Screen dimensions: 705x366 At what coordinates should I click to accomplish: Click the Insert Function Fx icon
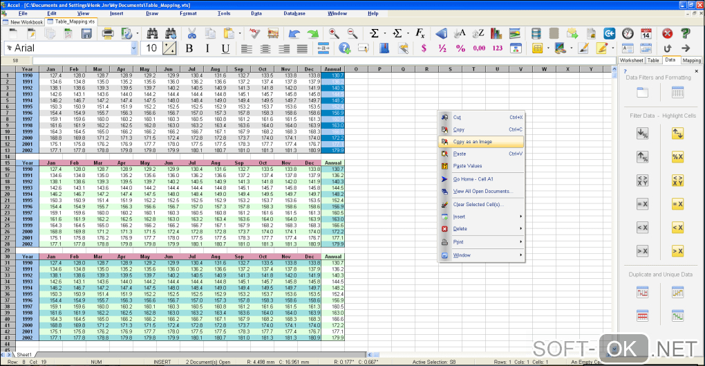pyautogui.click(x=420, y=33)
